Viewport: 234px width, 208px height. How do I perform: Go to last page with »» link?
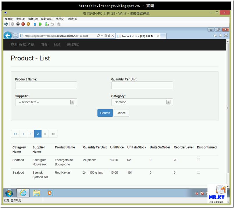tap(53, 134)
